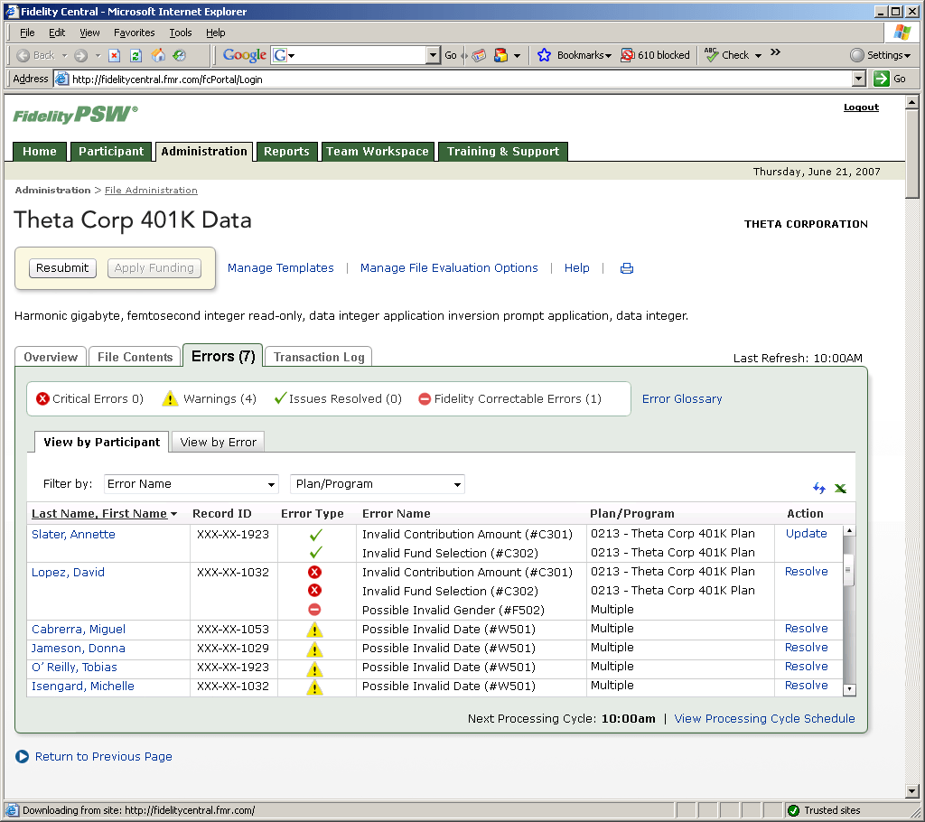Viewport: 925px width, 822px height.
Task: Click Update action for Slater, Annette
Action: coord(806,534)
